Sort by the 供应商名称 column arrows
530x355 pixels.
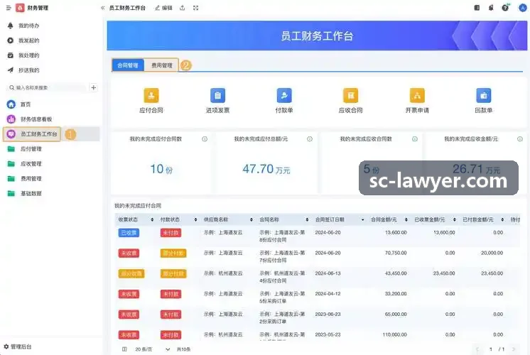(251, 219)
